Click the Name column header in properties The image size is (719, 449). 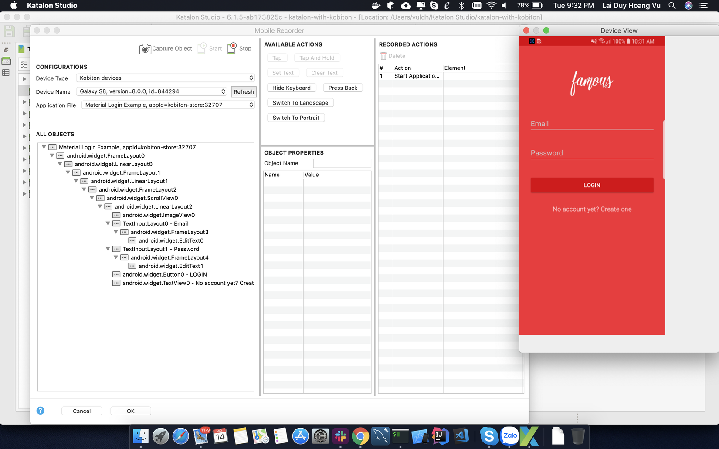point(283,175)
